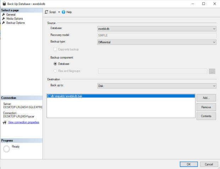Click the Cancel button

tap(209, 164)
